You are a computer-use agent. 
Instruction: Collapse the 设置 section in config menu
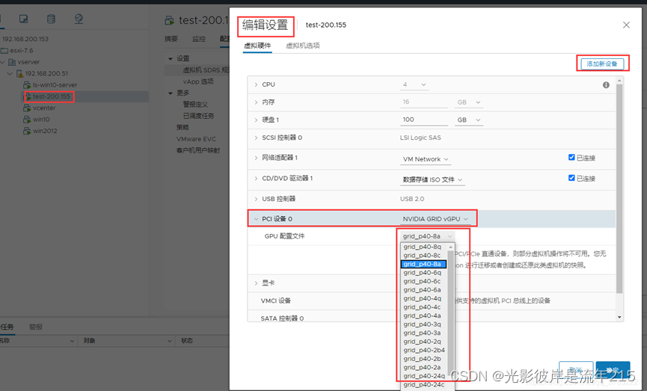pyautogui.click(x=171, y=58)
